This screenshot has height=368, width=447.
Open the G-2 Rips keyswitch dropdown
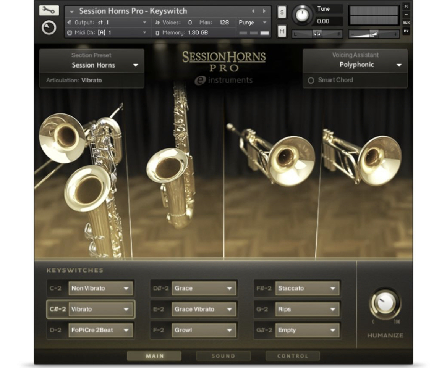point(307,309)
